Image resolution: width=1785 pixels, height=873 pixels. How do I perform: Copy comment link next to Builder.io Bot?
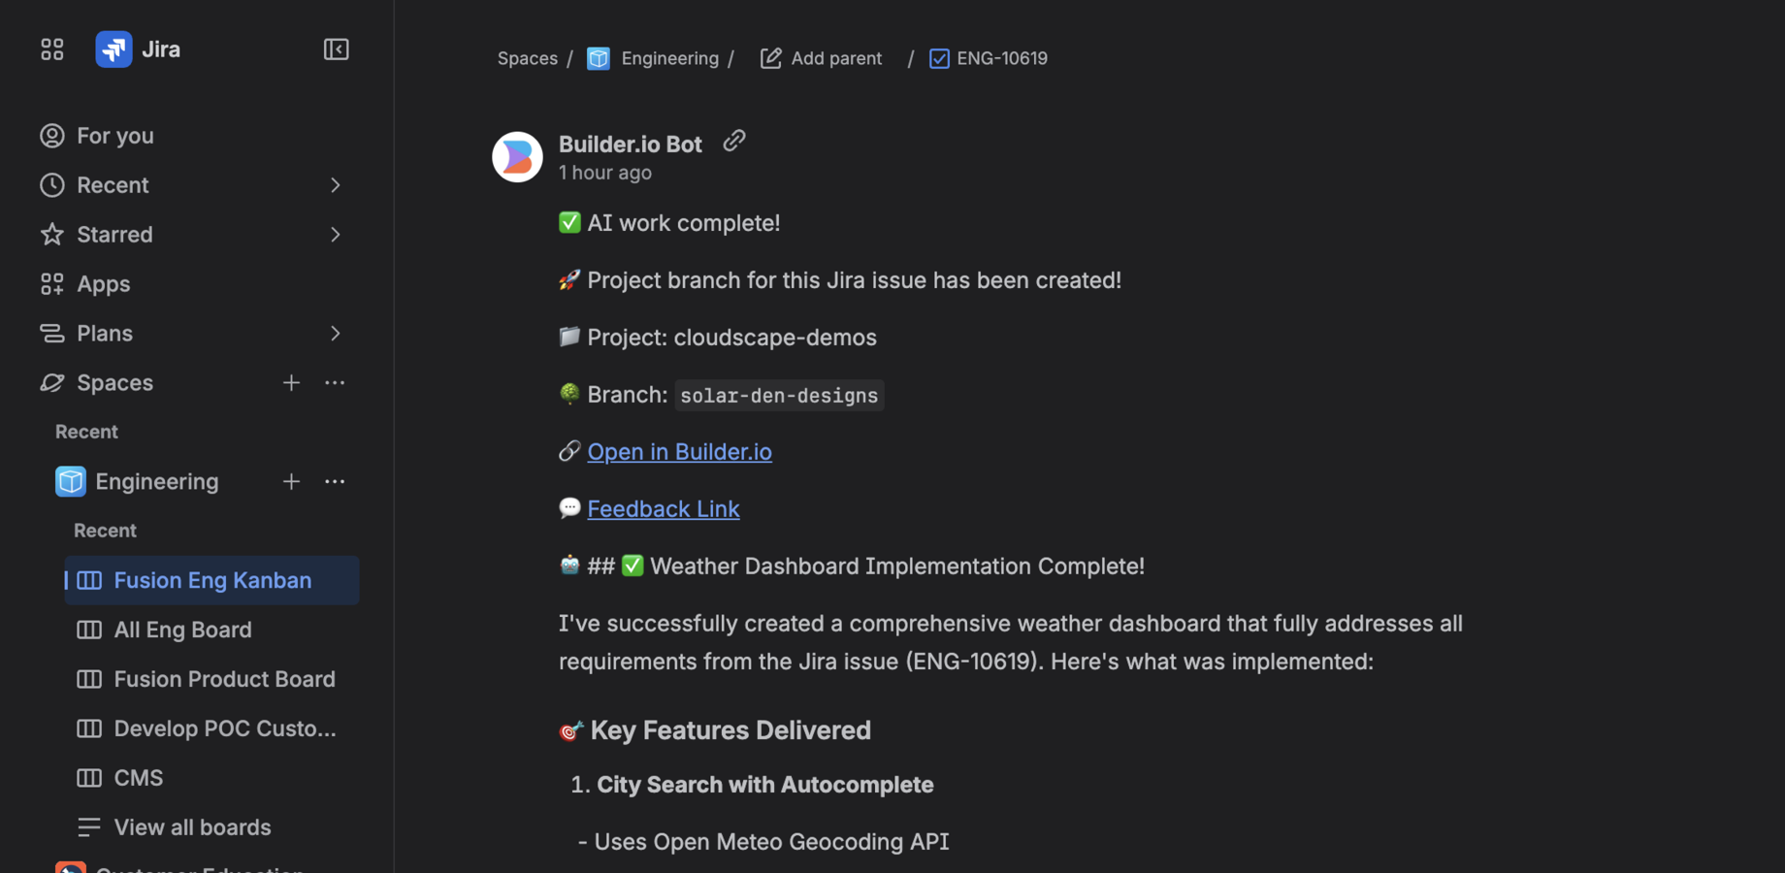(733, 141)
